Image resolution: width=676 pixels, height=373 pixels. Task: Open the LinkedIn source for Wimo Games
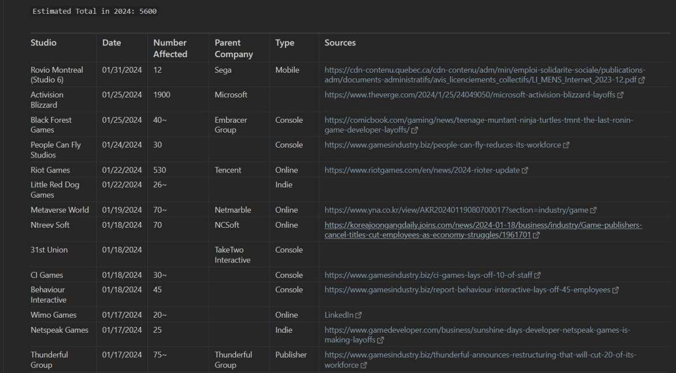click(x=339, y=315)
